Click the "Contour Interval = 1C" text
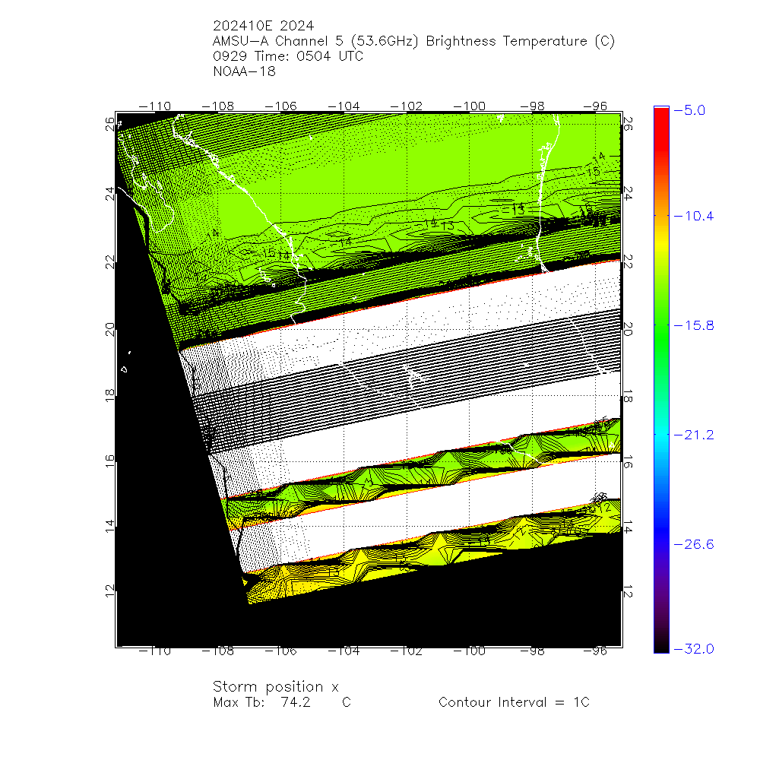 pyautogui.click(x=514, y=702)
